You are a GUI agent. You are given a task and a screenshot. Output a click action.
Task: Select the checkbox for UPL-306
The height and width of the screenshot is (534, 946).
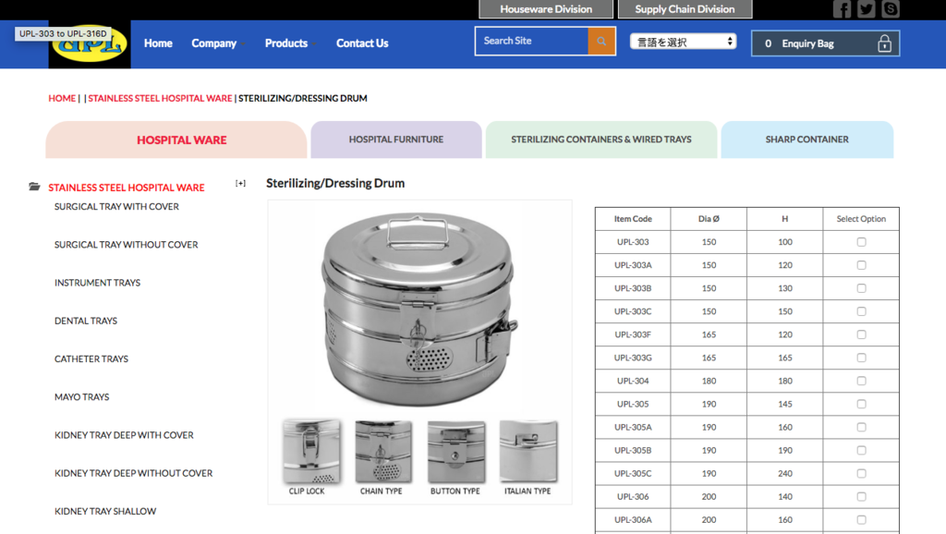coord(861,497)
